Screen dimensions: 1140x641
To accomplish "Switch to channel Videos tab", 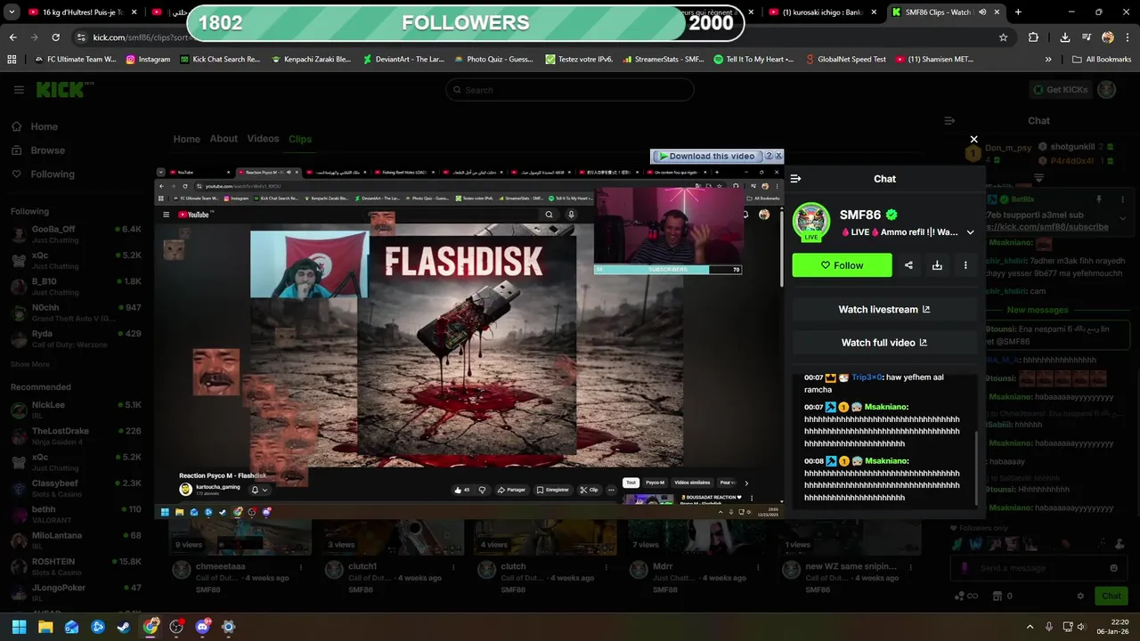I will (x=263, y=139).
